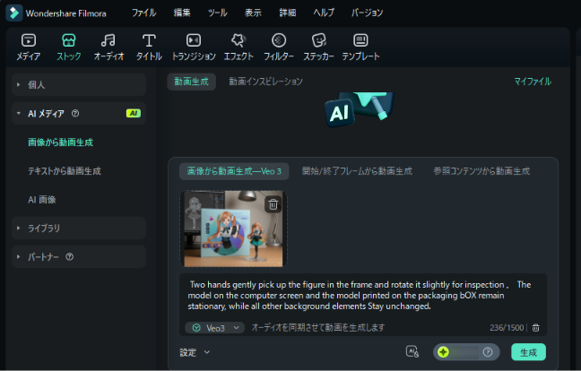
Task: Open the 編集 menu
Action: pos(182,13)
